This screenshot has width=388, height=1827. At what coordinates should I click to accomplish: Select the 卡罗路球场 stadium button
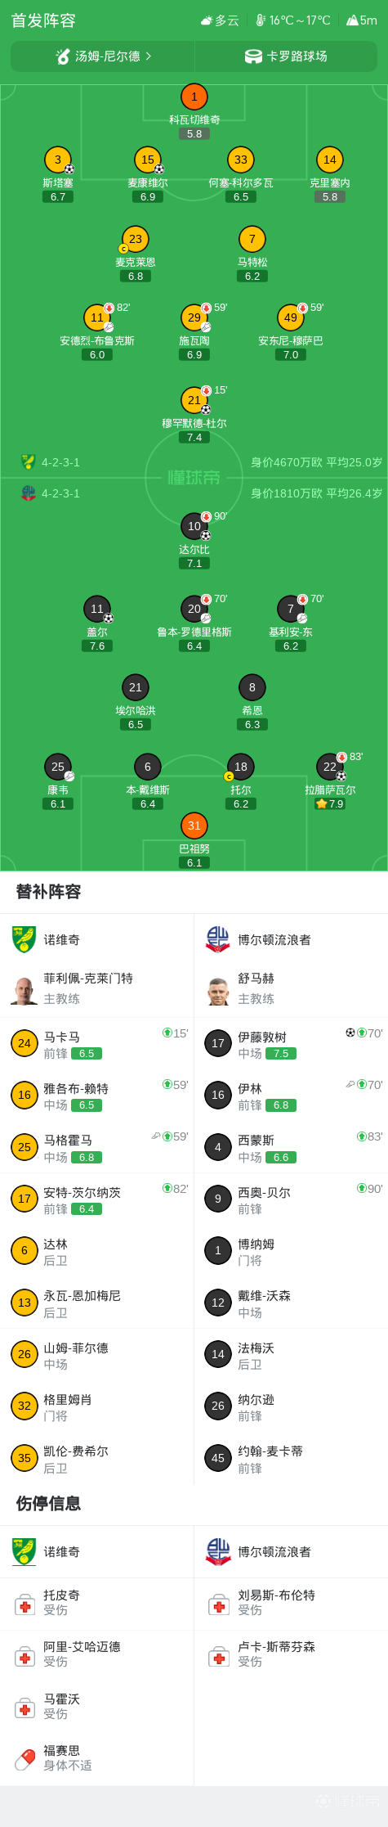[x=286, y=56]
